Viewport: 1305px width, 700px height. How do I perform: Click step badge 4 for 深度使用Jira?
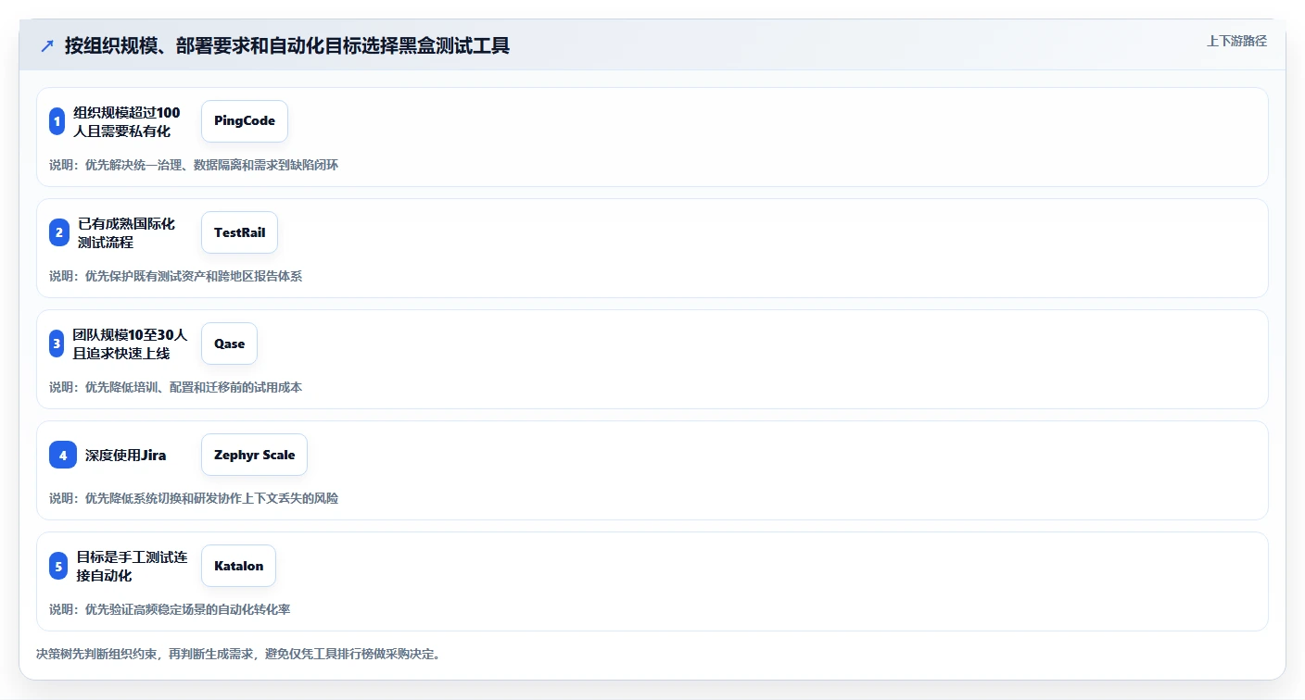[x=63, y=455]
